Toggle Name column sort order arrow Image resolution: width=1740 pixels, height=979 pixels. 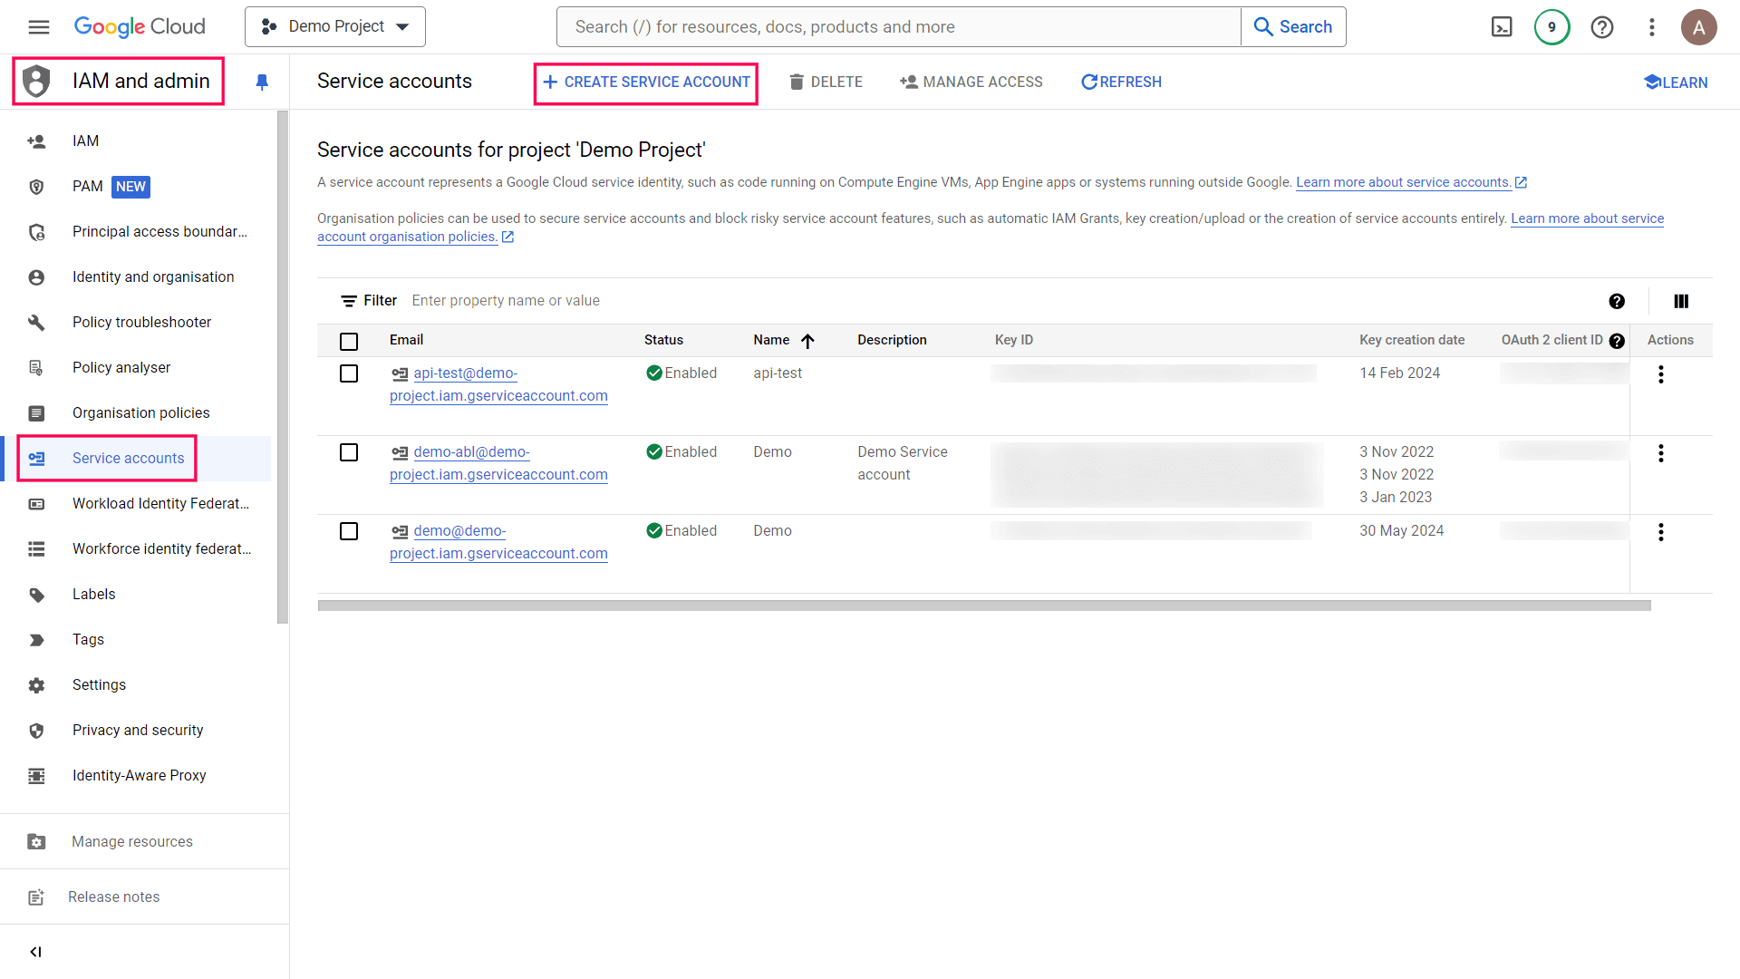pyautogui.click(x=808, y=341)
